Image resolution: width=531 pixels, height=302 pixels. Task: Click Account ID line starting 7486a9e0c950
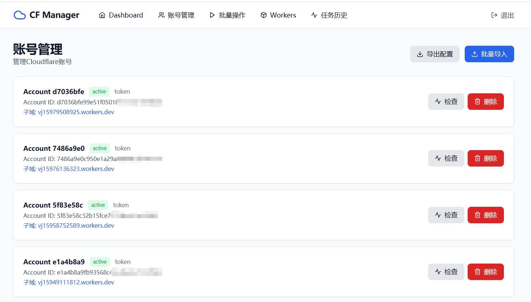[93, 159]
